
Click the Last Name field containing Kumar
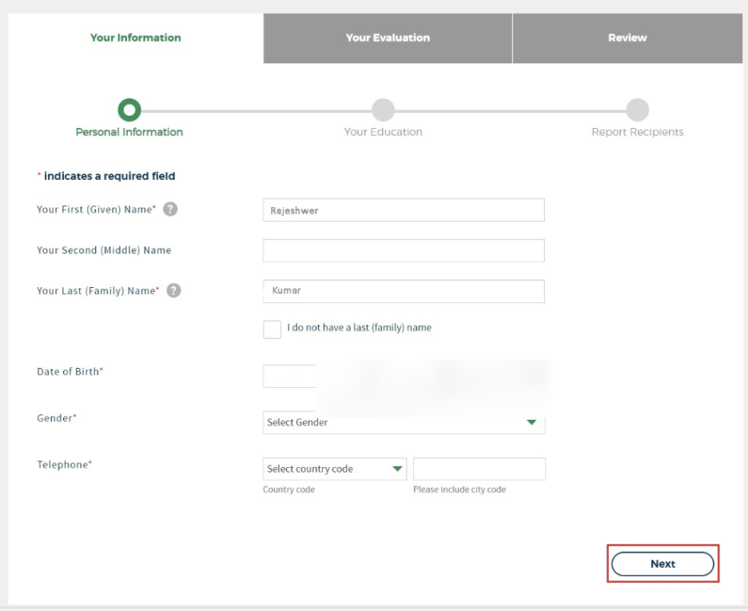click(404, 291)
